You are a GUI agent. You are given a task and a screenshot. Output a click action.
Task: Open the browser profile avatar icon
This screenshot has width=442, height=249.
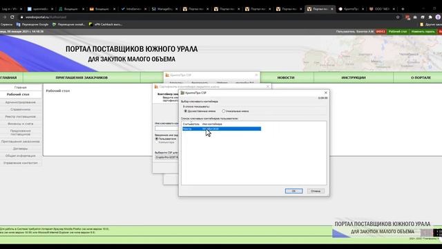click(x=438, y=17)
